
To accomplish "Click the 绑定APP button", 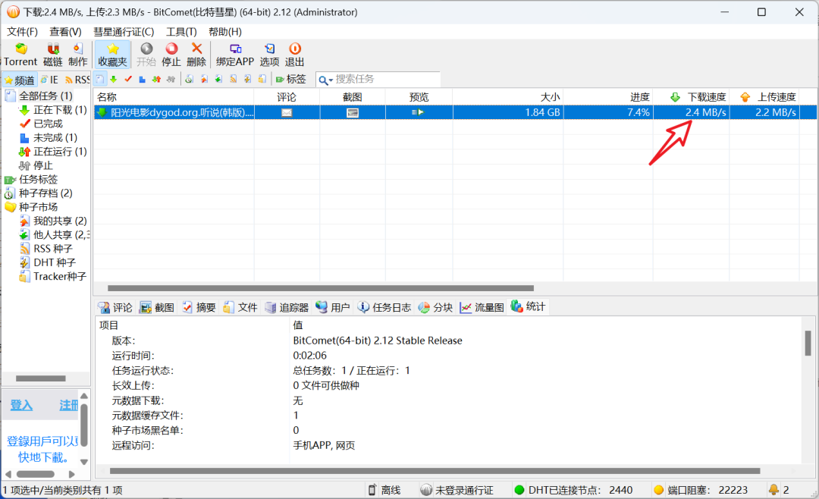I will pos(235,55).
